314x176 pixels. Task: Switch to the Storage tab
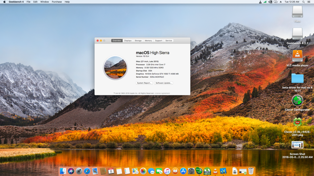pyautogui.click(x=138, y=41)
